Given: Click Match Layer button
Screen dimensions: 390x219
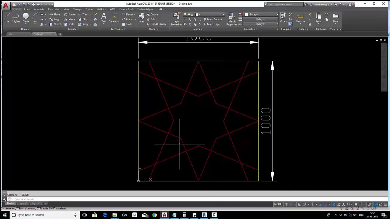Looking at the screenshot, I should click(x=211, y=24).
